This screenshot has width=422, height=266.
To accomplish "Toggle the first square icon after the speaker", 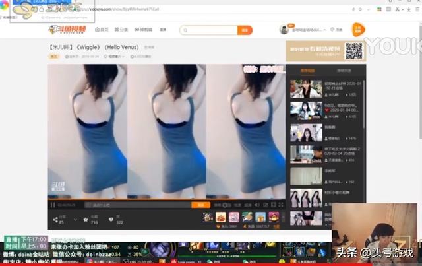I will tap(265, 205).
